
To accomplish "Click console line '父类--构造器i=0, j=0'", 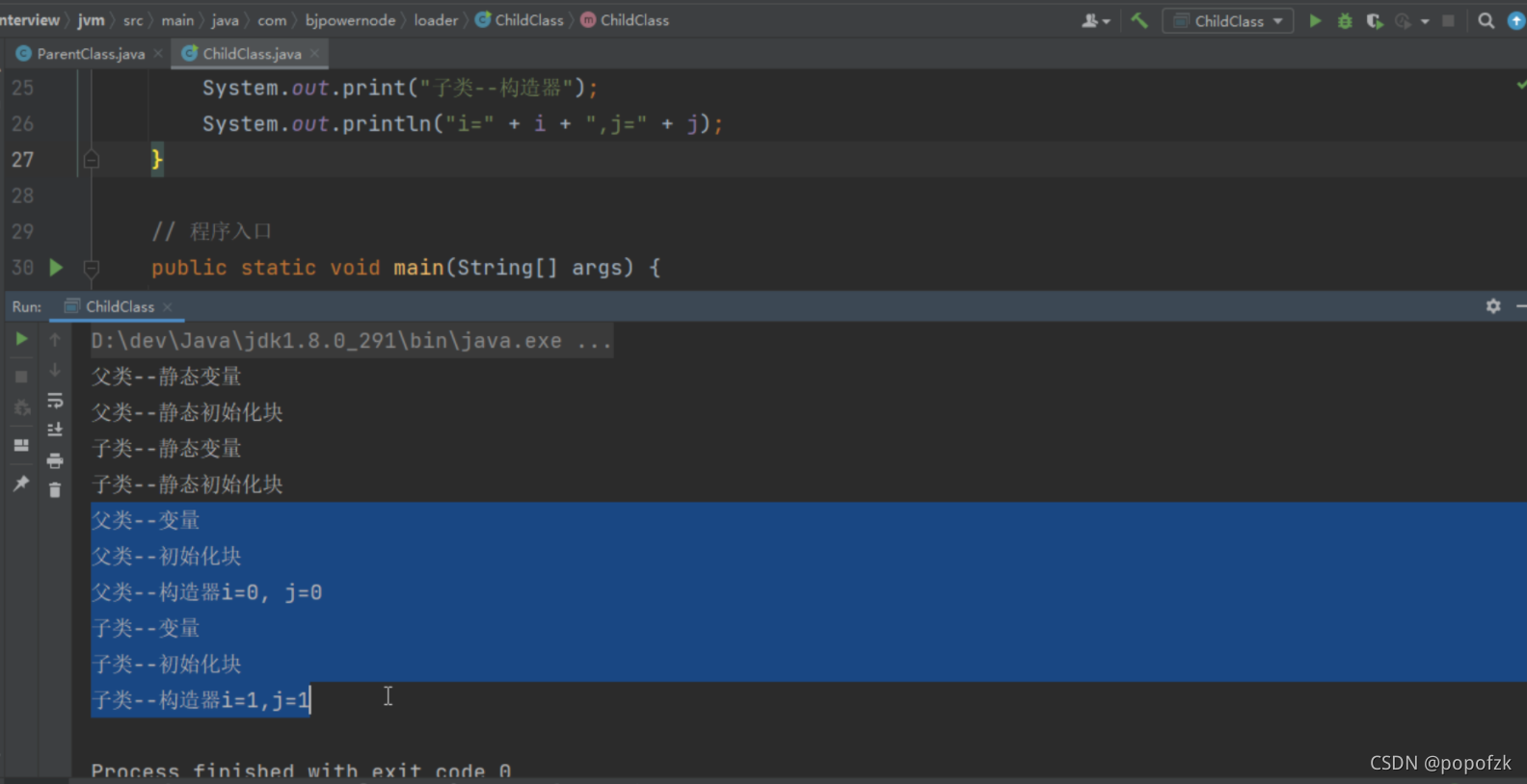I will [x=206, y=592].
